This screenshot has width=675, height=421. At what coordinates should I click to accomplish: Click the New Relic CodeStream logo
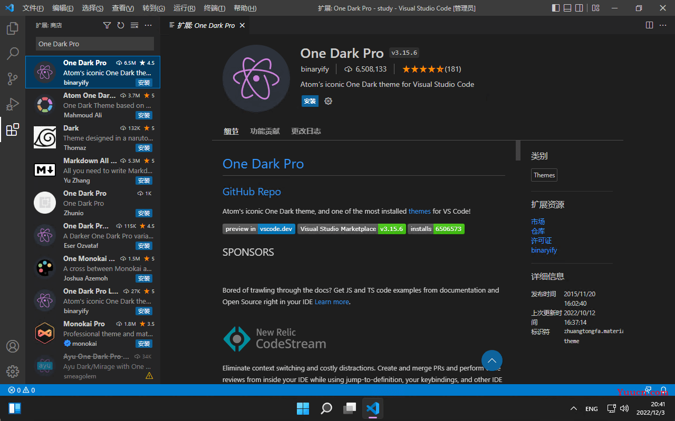[274, 338]
